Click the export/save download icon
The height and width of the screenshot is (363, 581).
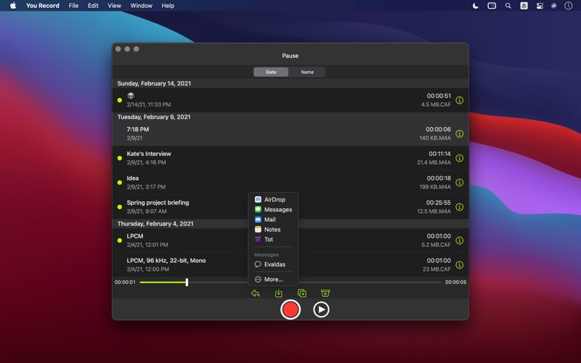[279, 293]
